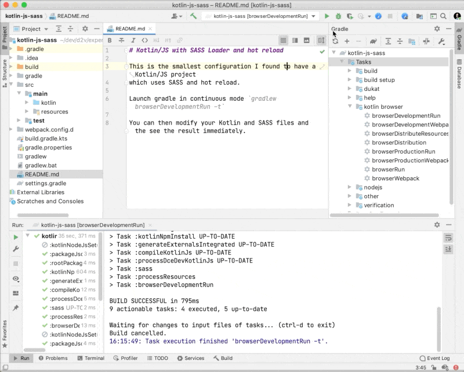Close the README.md editor tab
464x372 pixels.
pyautogui.click(x=150, y=29)
